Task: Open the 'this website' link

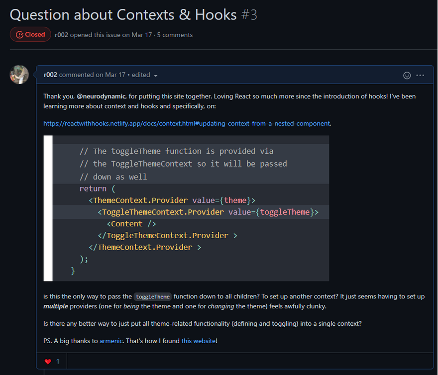Action: [x=198, y=341]
